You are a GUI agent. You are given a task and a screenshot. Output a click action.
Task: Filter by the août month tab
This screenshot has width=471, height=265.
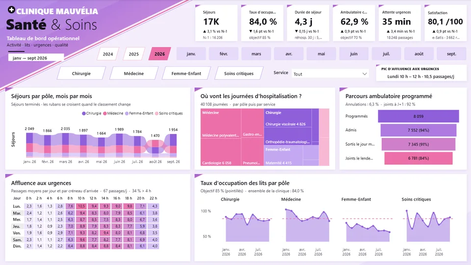pos(419,54)
